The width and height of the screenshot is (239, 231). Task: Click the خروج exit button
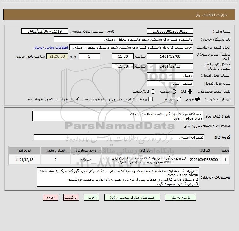click(x=51, y=198)
